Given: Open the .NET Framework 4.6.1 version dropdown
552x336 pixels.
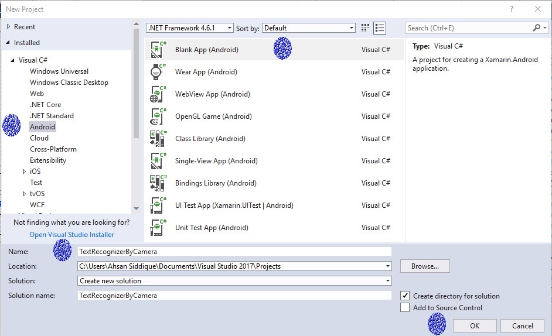Looking at the screenshot, I should click(190, 28).
